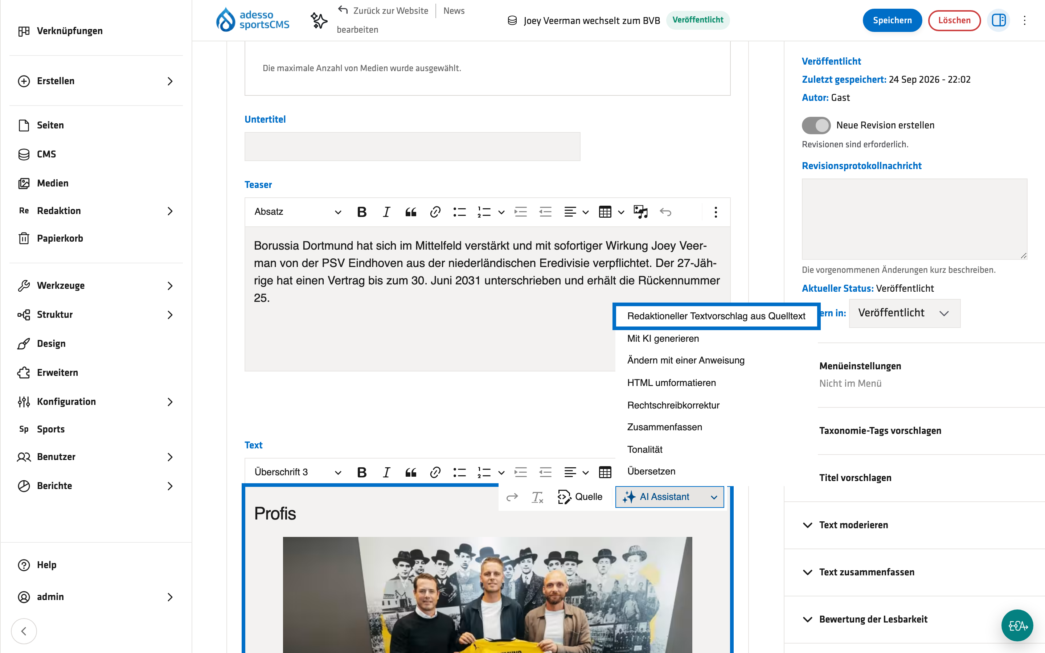Open News breadcrumb link
This screenshot has width=1045, height=653.
(454, 11)
